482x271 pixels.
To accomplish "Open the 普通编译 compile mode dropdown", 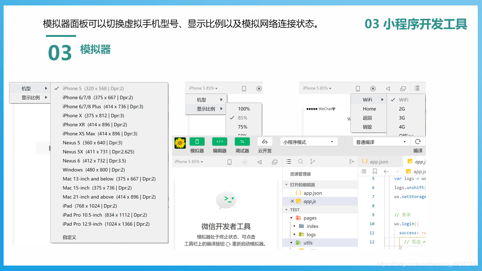I will pyautogui.click(x=381, y=142).
